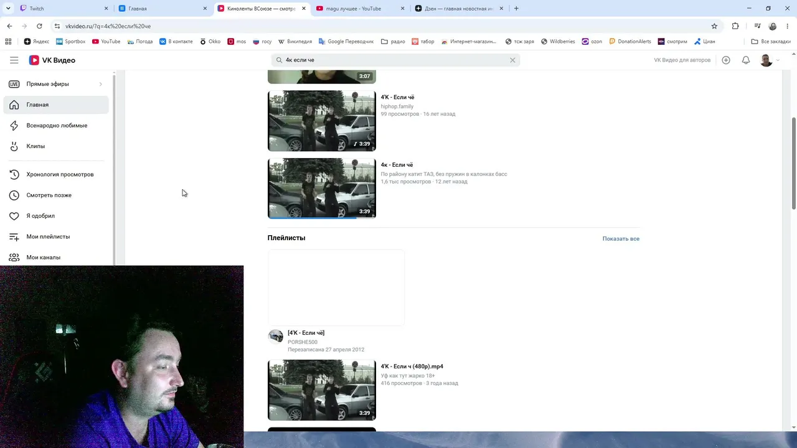
Task: Open the PORSHE500 playlist author
Action: pyautogui.click(x=303, y=342)
